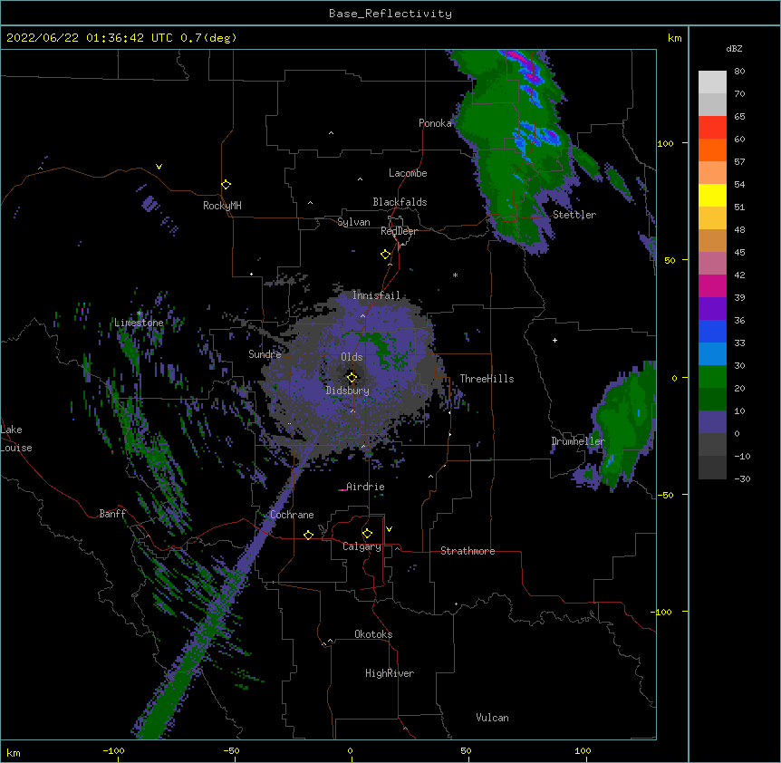This screenshot has height=763, width=781.
Task: Pick the blue 33 dBZ legend swatch
Action: 712,331
